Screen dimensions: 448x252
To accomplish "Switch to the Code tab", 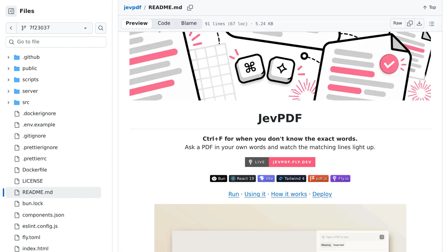I will [164, 23].
